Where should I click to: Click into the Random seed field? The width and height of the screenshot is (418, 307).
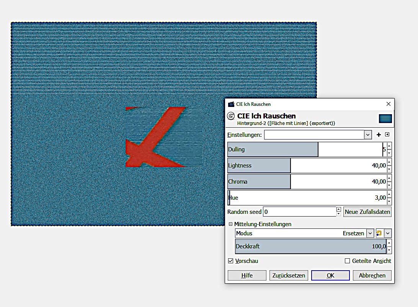coord(299,212)
